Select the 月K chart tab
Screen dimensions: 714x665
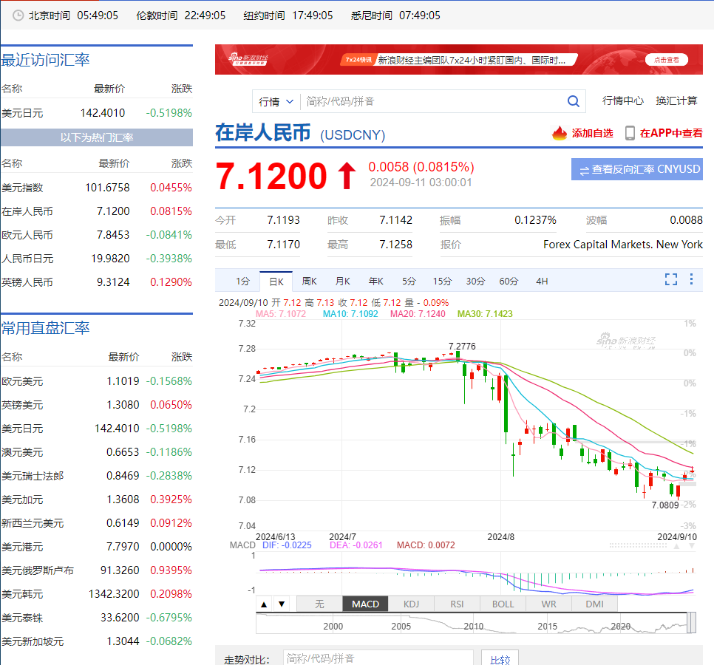tap(342, 282)
